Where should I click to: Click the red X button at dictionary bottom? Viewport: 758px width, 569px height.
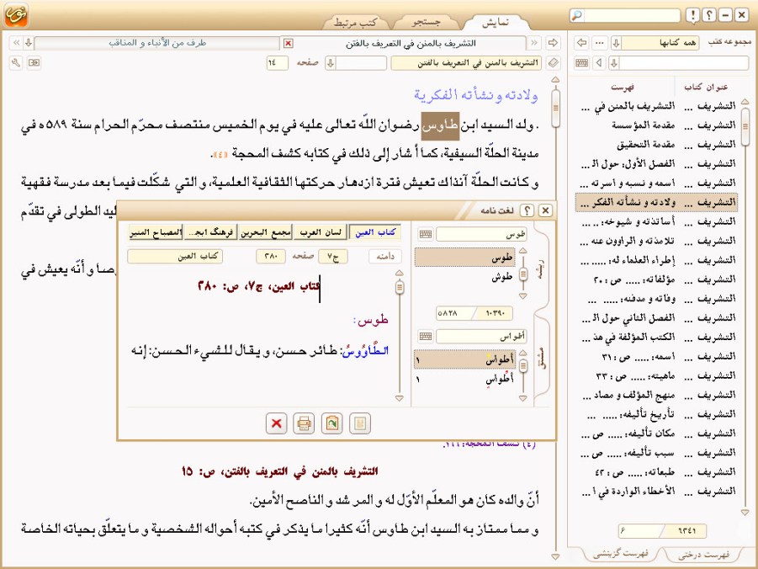tap(276, 423)
